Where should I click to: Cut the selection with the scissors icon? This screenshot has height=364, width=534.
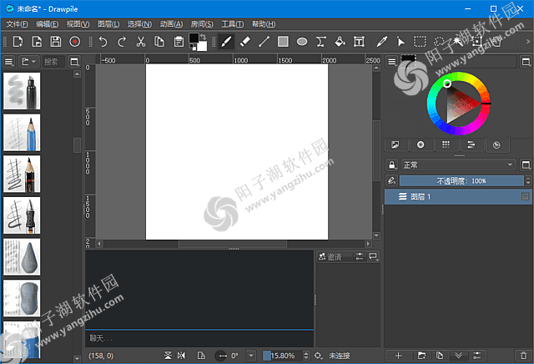coord(141,42)
